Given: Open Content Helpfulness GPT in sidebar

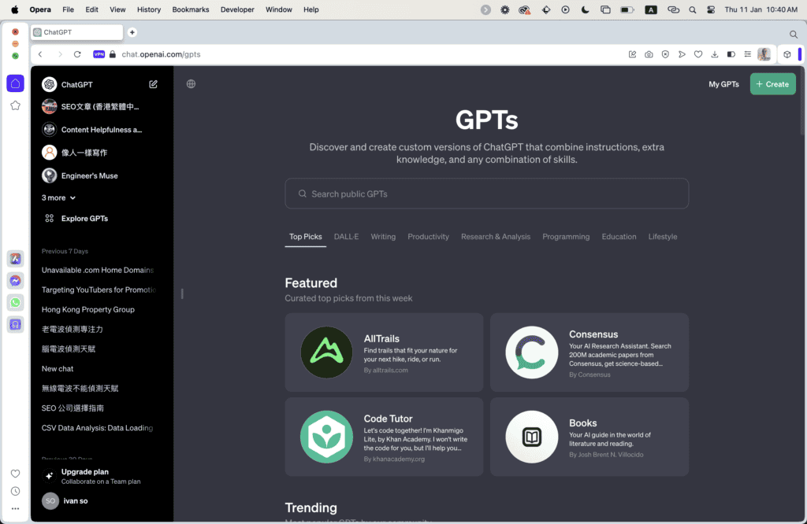Looking at the screenshot, I should point(102,130).
